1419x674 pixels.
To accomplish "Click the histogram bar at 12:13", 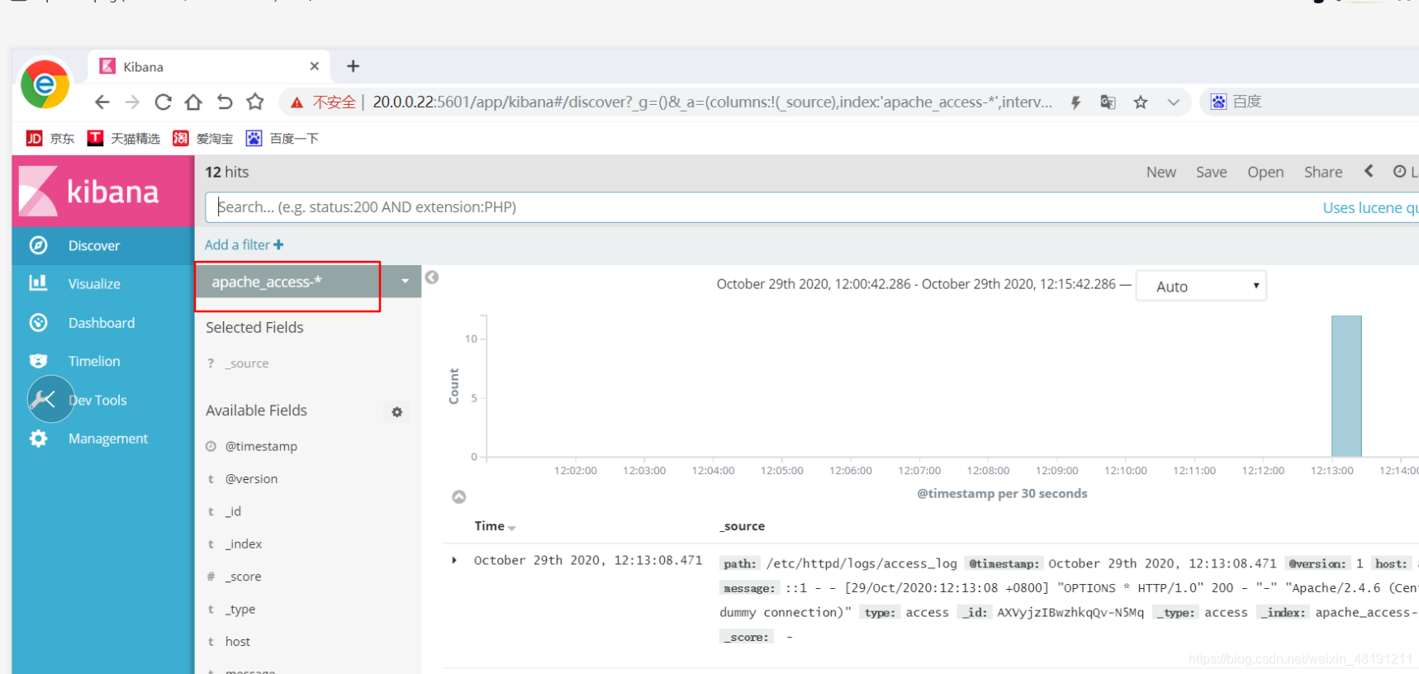I will coord(1346,386).
